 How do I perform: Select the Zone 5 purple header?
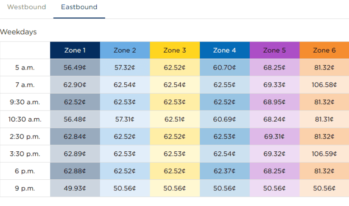[x=274, y=50]
